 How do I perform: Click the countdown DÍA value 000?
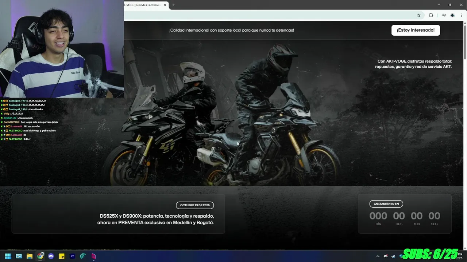click(378, 216)
